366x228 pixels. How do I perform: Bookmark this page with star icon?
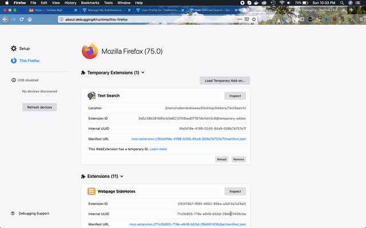[x=254, y=19]
